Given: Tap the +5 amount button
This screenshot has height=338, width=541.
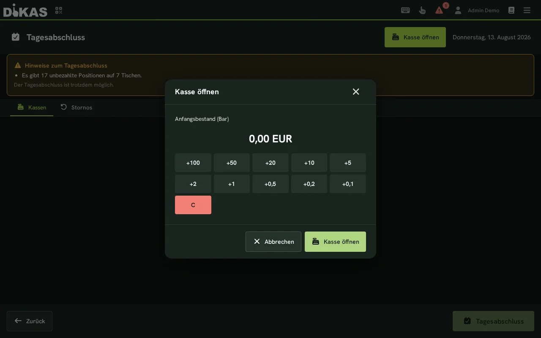Looking at the screenshot, I should pos(348,163).
